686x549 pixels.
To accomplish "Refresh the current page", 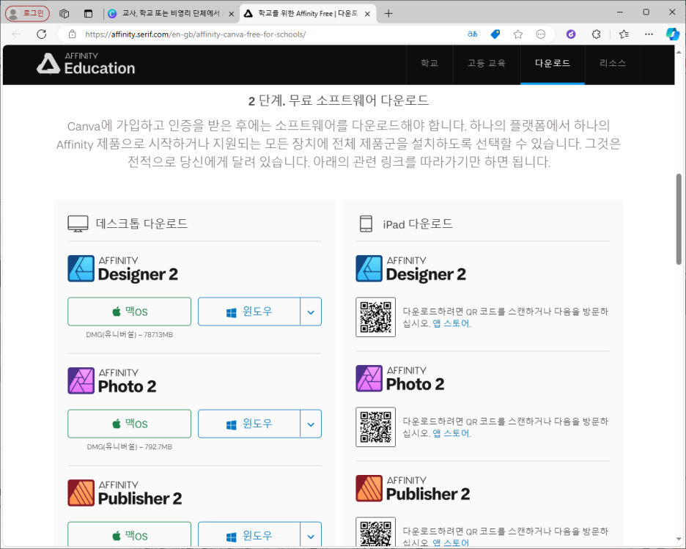I will (x=42, y=34).
